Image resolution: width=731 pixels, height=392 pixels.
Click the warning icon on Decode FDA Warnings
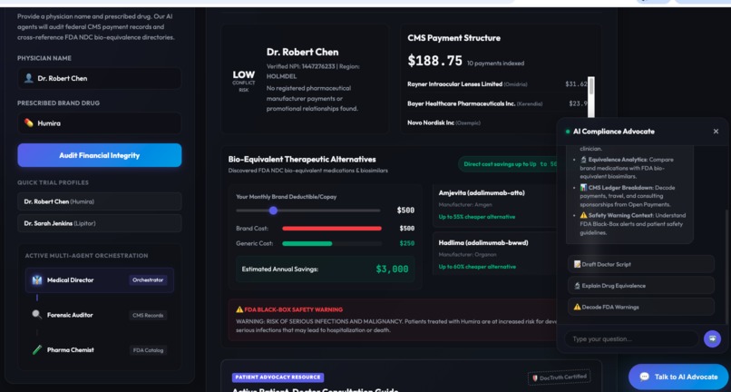click(x=577, y=307)
